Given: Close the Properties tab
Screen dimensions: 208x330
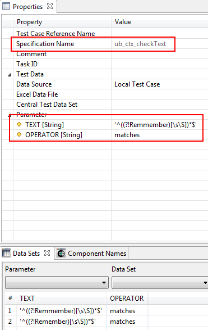Looking at the screenshot, I should coord(50,6).
